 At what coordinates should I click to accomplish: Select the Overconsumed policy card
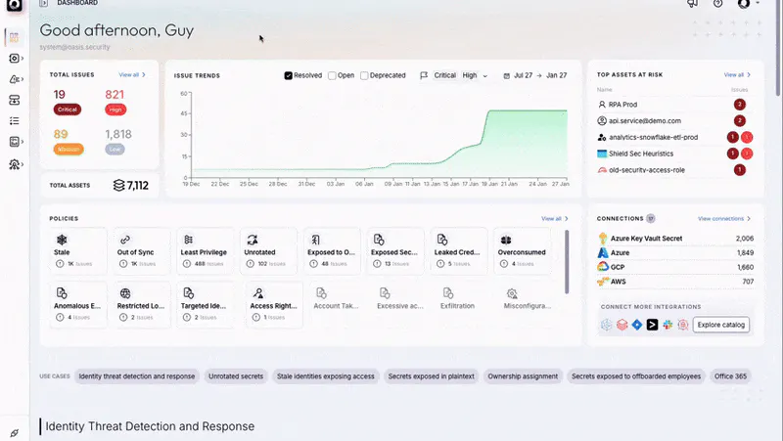(522, 251)
